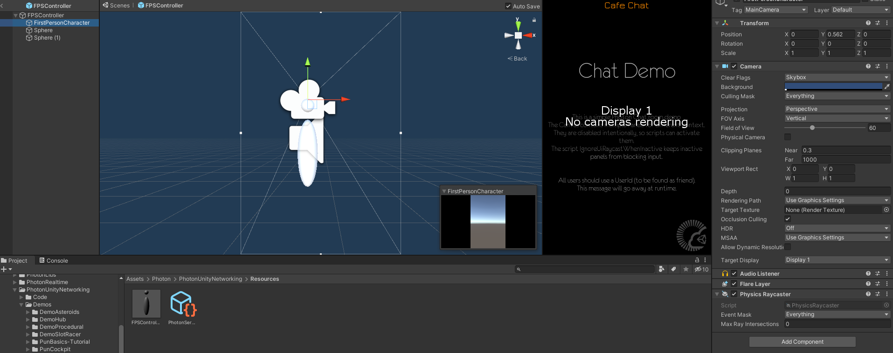This screenshot has width=893, height=353.
Task: Select Sphere (1) in hierarchy
Action: pyautogui.click(x=47, y=38)
